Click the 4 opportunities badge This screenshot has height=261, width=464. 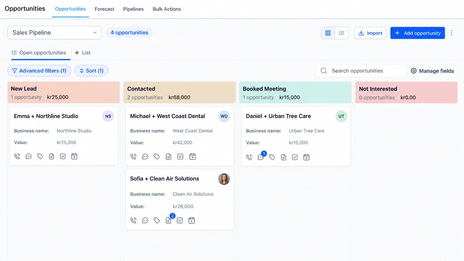point(129,33)
